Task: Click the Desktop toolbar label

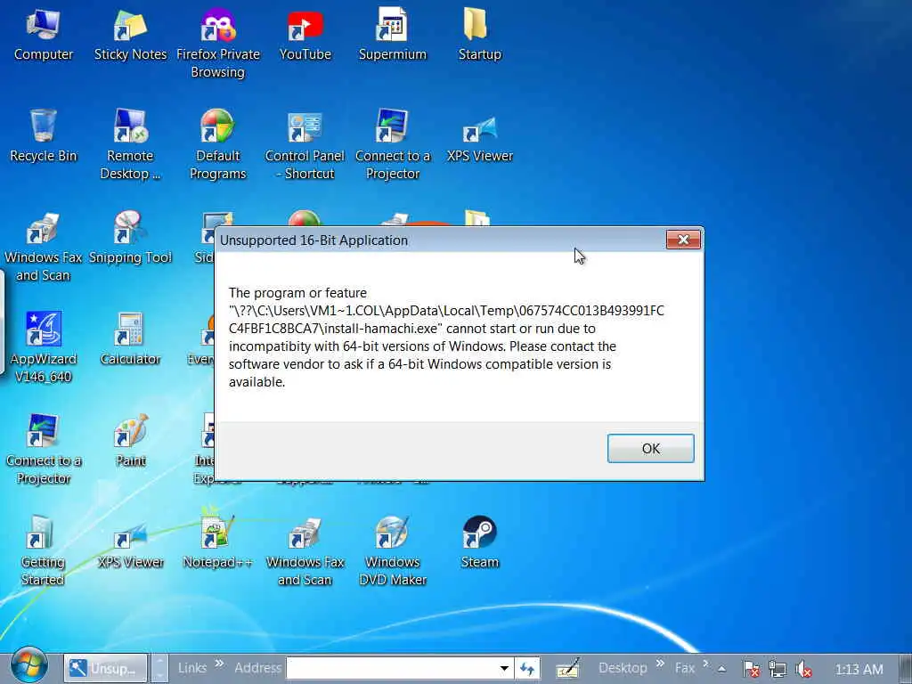Action: point(623,668)
